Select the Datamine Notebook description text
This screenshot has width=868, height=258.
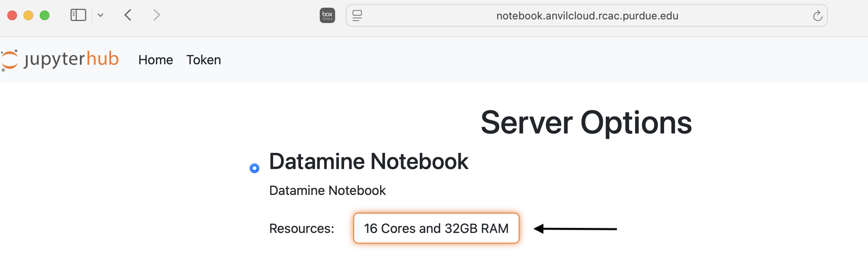327,190
